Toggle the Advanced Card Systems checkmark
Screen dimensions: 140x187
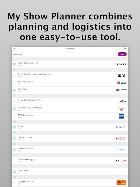click(x=15, y=108)
